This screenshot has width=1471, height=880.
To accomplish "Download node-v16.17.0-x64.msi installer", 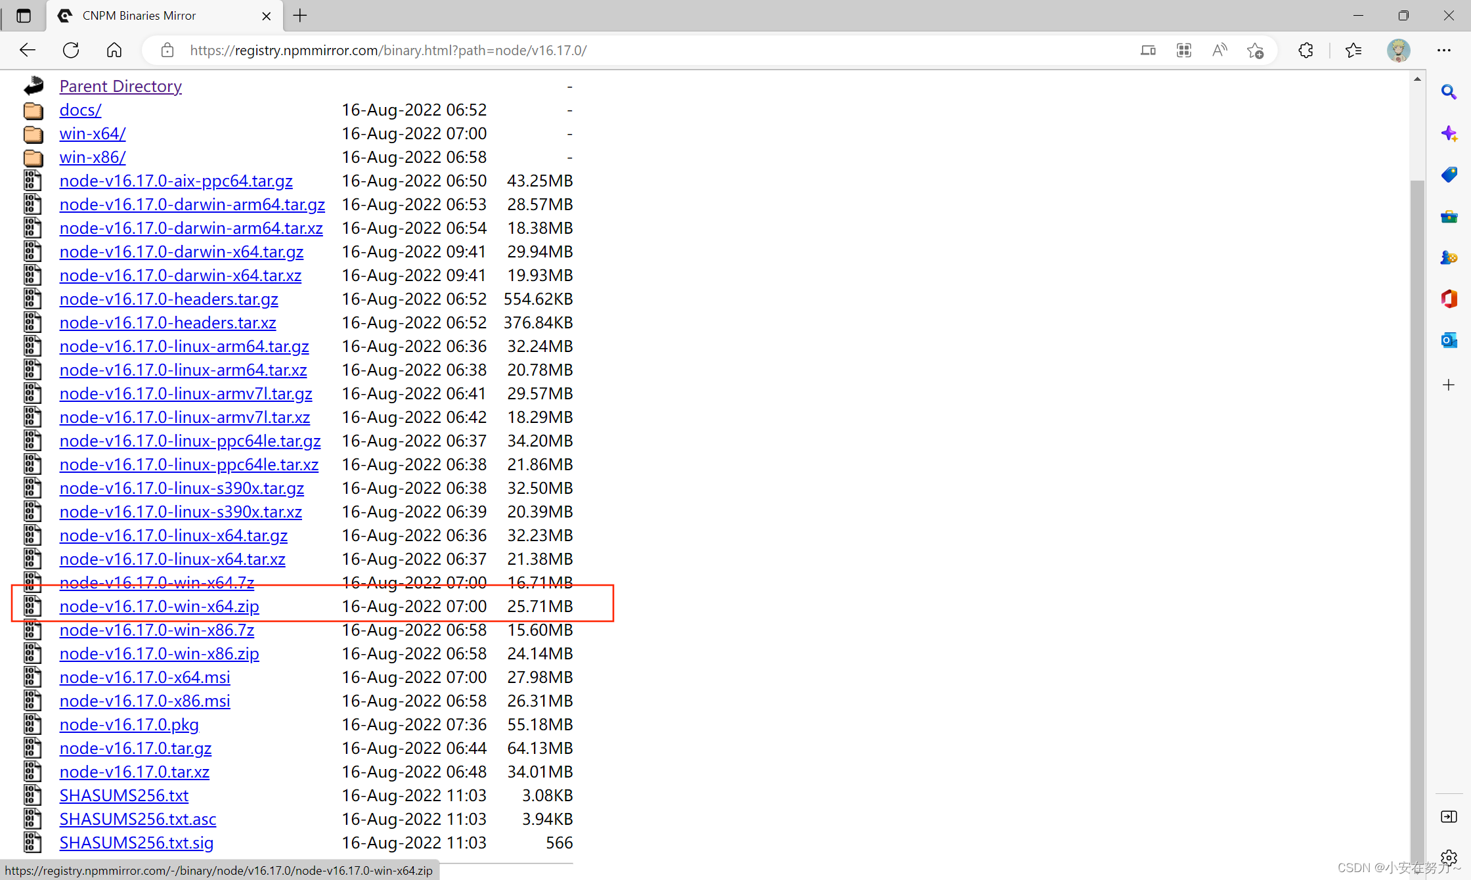I will pos(144,678).
